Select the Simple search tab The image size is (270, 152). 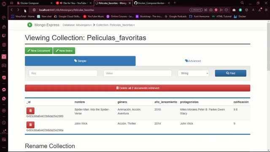(80, 61)
